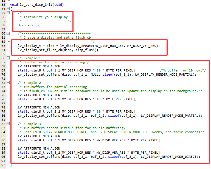Collapse the Example 3 comment fold

pos(8,124)
